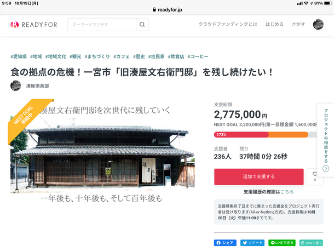Image resolution: width=334 pixels, height=251 pixels.
Task: Select the #愛知県 hashtag
Action: (19, 56)
